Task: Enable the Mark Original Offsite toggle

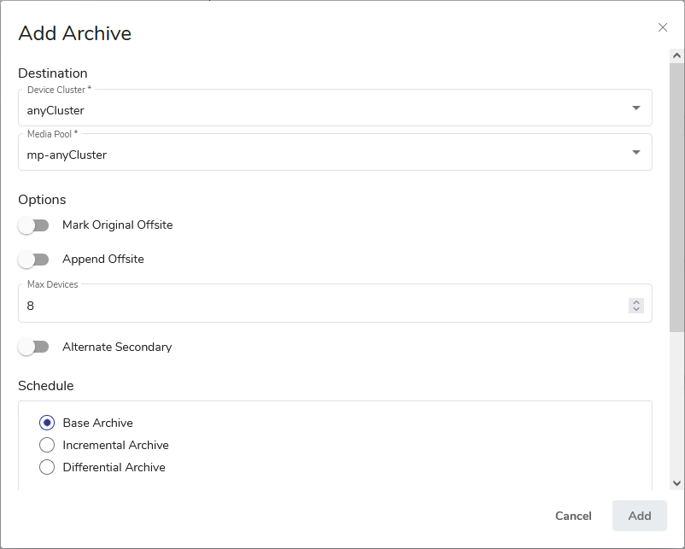Action: coord(34,225)
